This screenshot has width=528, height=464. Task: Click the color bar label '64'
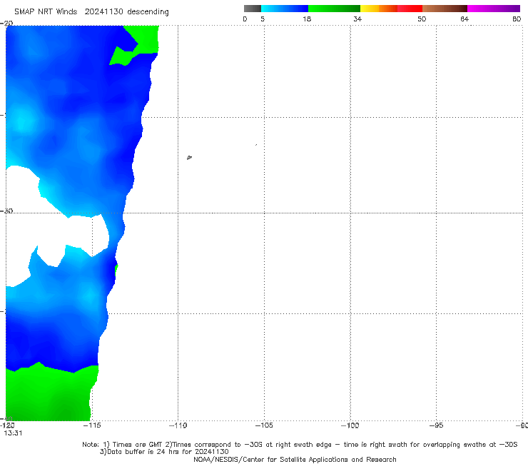tap(464, 19)
